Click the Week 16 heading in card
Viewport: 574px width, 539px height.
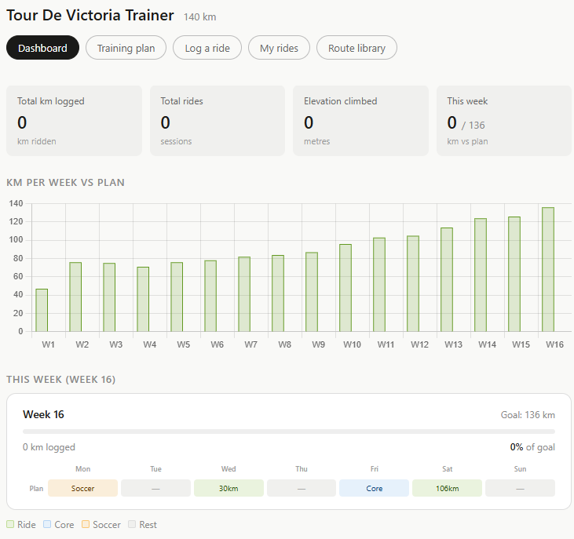tap(43, 414)
